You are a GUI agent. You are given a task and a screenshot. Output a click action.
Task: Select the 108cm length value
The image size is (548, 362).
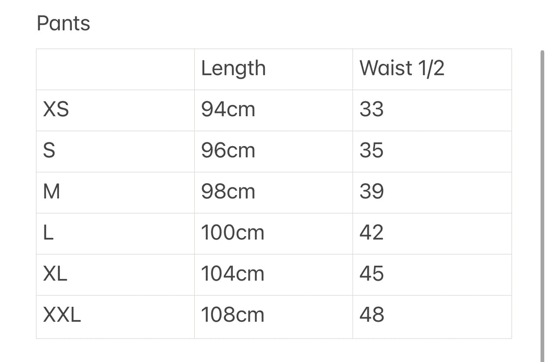233,315
